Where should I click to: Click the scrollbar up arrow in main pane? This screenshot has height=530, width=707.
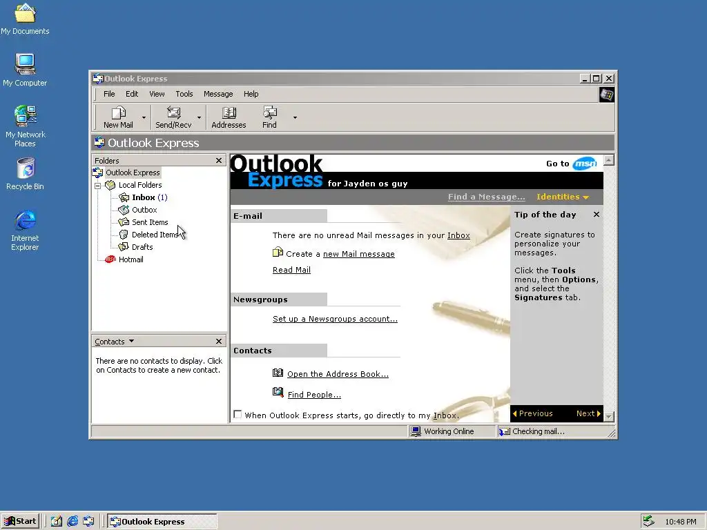[x=609, y=160]
